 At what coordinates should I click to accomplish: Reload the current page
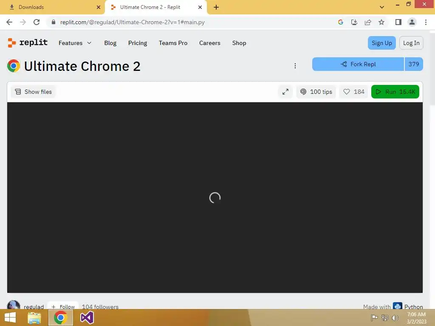[37, 22]
